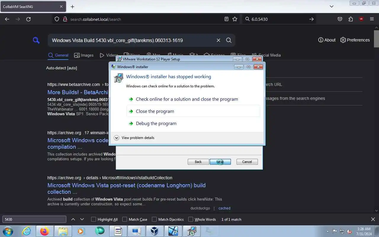Click Cancel in VMware Player Setup

(247, 162)
